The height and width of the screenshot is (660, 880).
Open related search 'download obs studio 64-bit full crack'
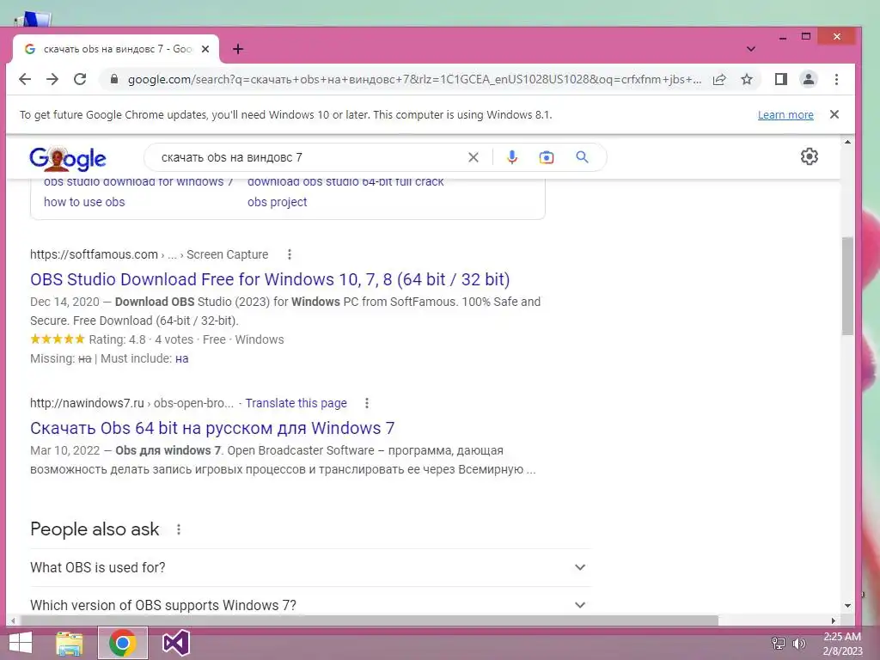point(345,181)
